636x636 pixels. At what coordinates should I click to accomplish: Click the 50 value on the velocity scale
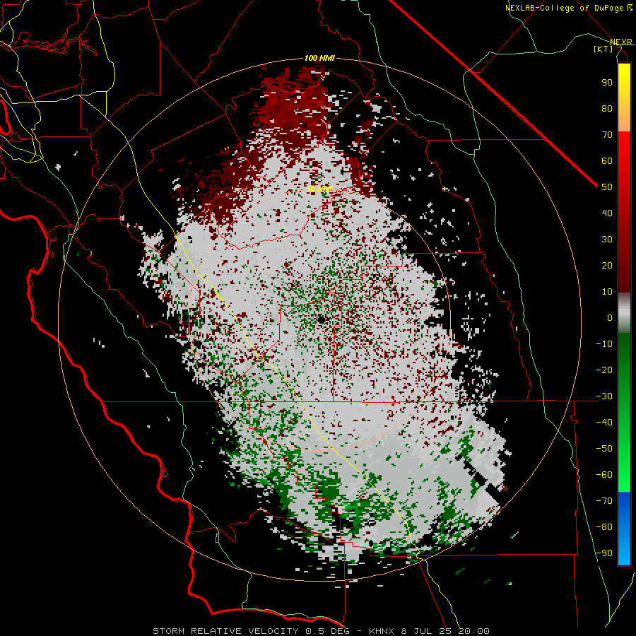(x=607, y=187)
